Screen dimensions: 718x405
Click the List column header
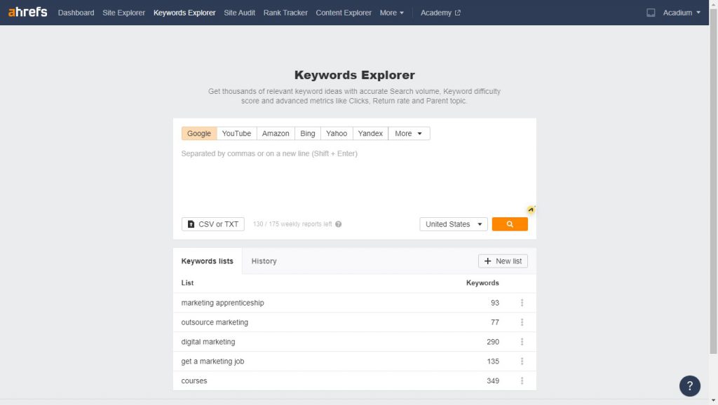point(187,283)
